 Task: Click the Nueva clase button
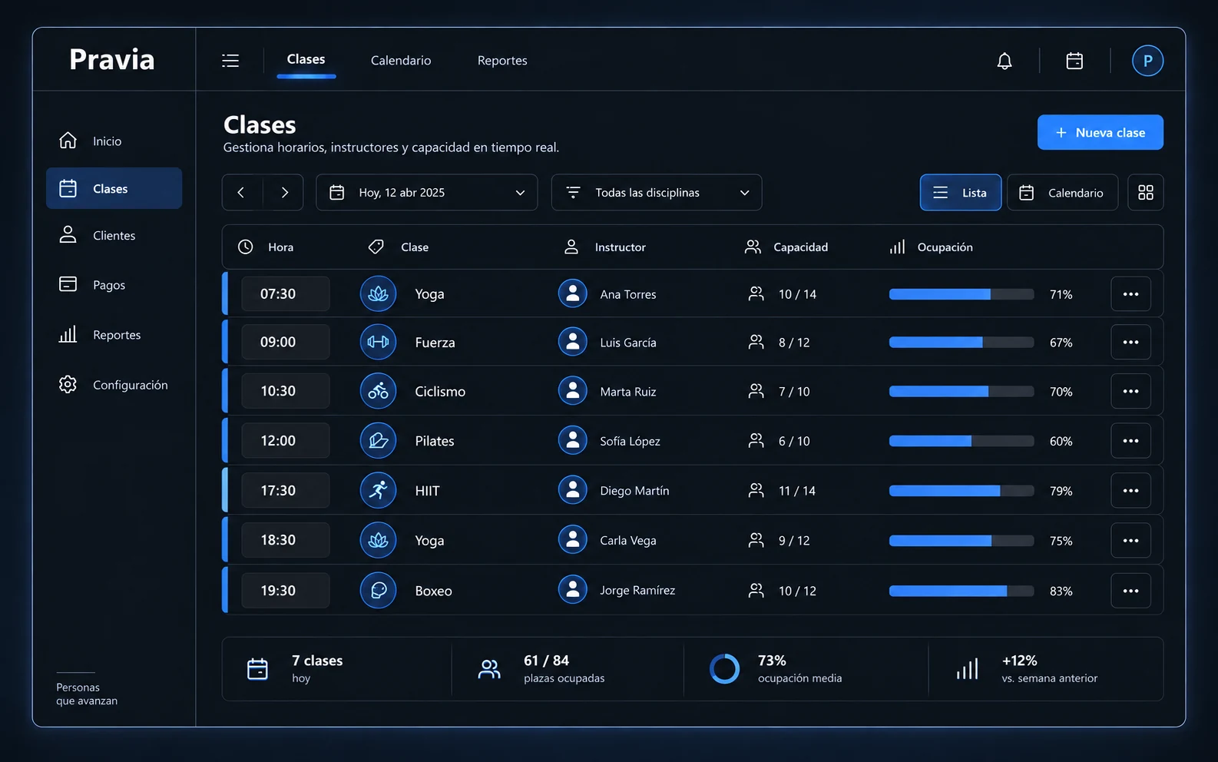[x=1100, y=132]
